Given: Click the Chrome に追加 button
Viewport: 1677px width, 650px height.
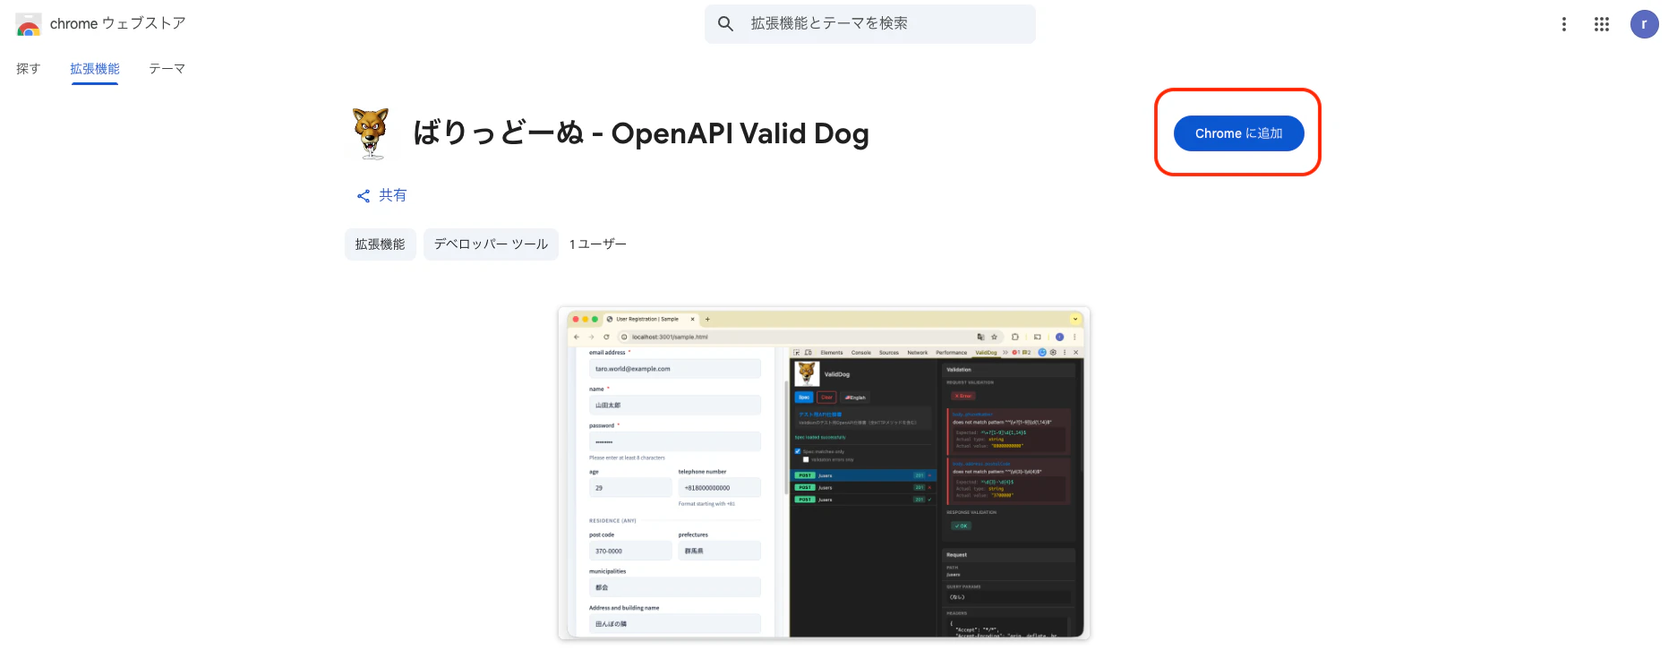Looking at the screenshot, I should [1238, 133].
